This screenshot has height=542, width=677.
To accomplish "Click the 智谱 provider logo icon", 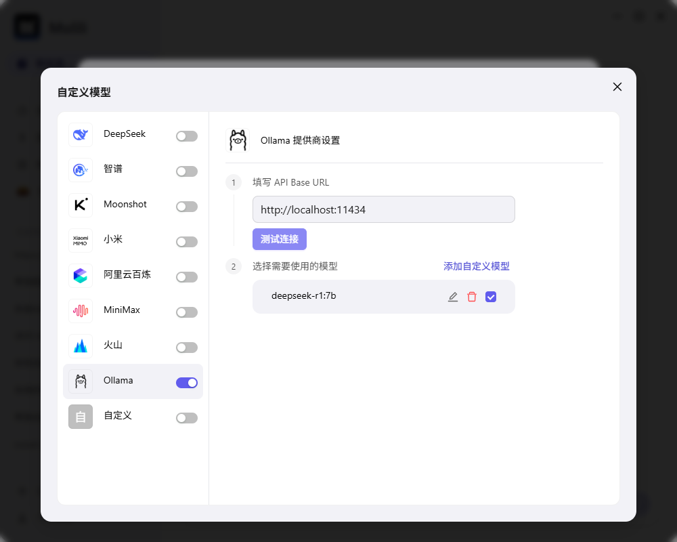I will pyautogui.click(x=81, y=170).
